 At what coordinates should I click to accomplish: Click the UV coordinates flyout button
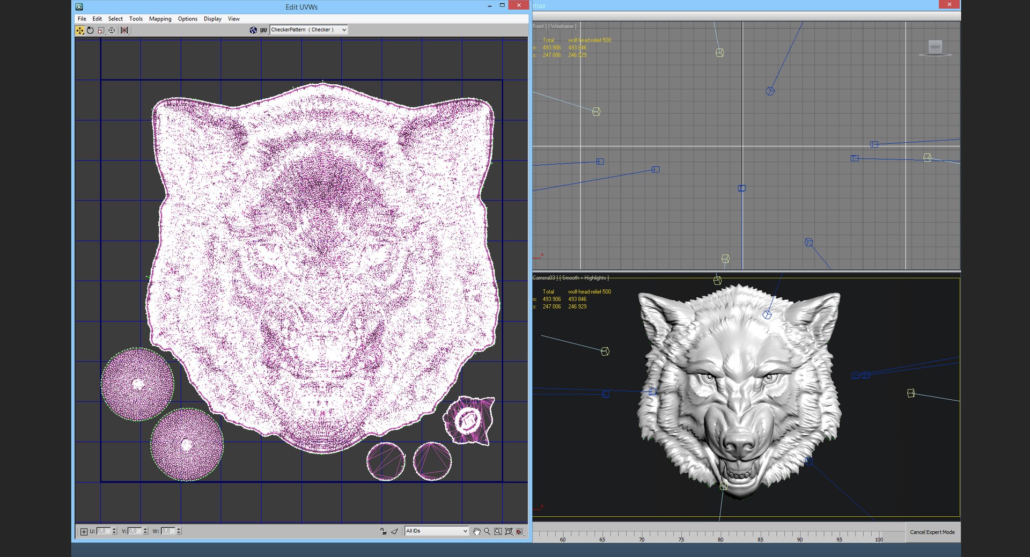pos(263,30)
